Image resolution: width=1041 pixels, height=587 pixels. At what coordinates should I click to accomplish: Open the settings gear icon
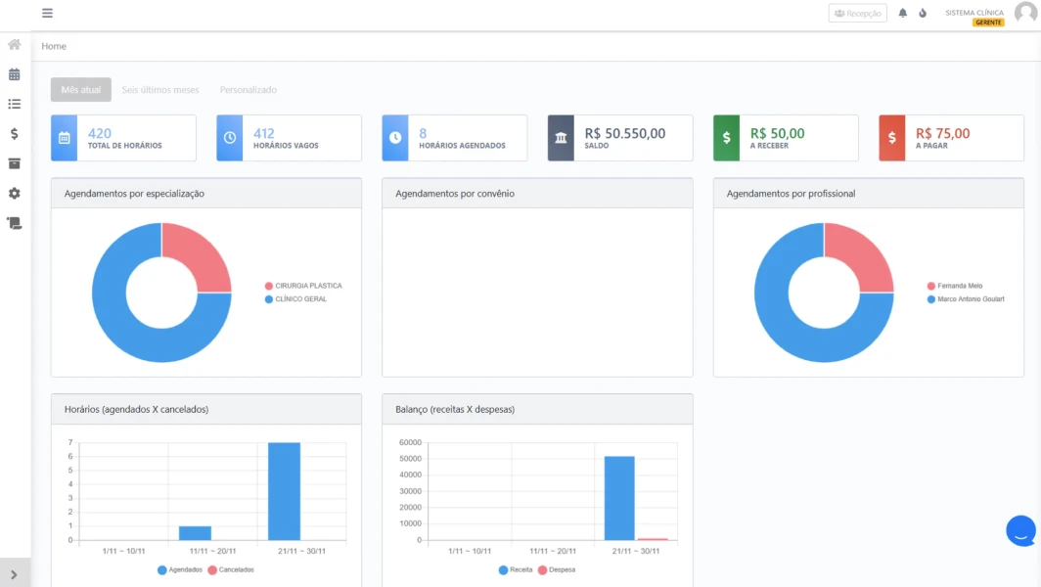point(15,194)
